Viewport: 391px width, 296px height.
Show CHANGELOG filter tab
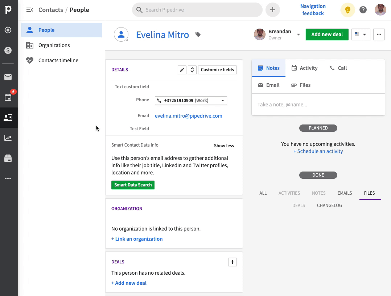329,206
